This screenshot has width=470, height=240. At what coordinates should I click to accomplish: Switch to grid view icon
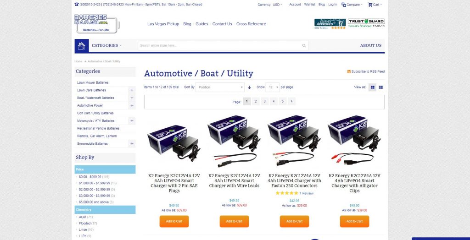tap(373, 87)
